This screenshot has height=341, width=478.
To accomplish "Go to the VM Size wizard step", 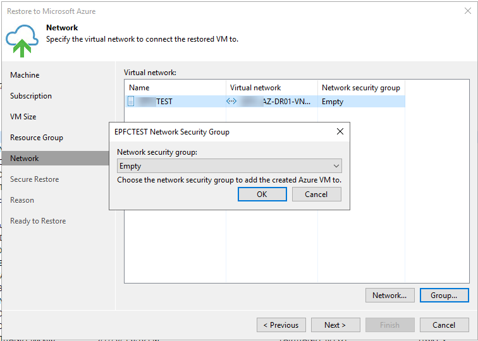I will (23, 117).
